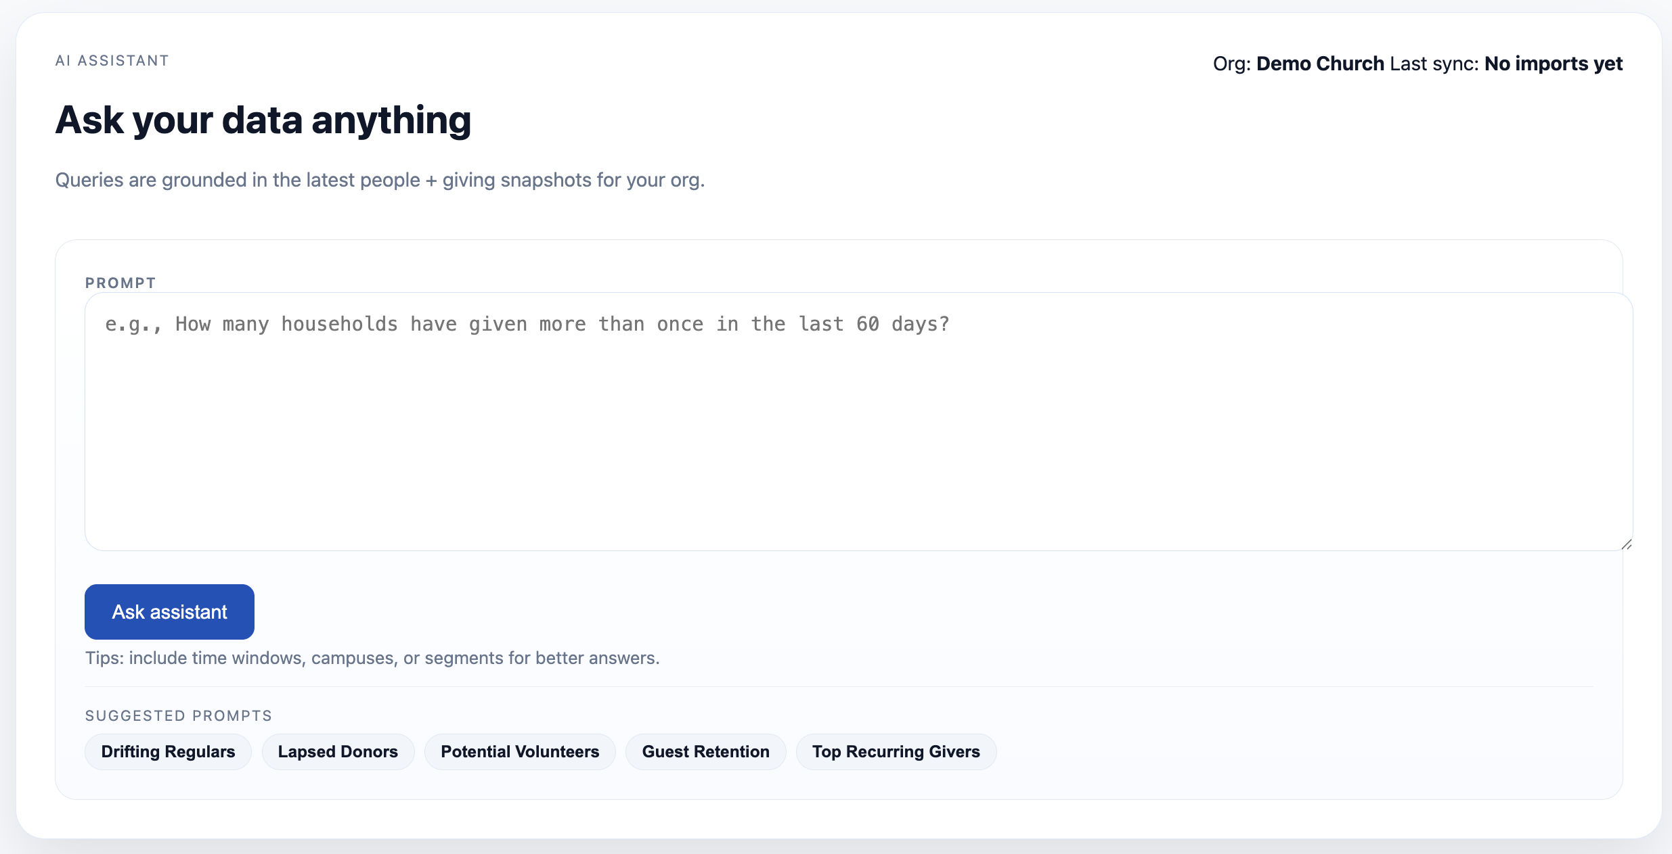Click the Guest Retention prompt chip

pos(705,751)
